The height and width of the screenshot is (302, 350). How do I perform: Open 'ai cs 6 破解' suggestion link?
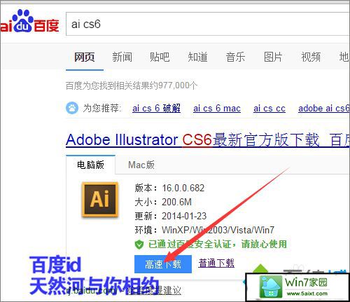point(156,109)
